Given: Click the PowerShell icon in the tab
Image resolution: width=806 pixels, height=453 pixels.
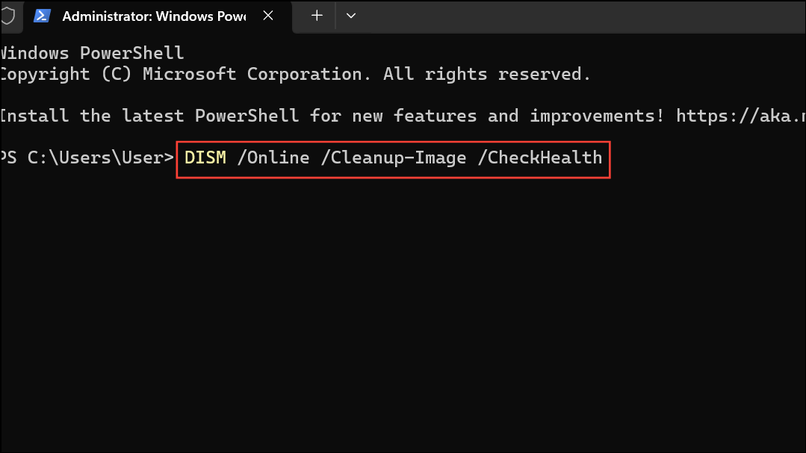Looking at the screenshot, I should coord(42,16).
